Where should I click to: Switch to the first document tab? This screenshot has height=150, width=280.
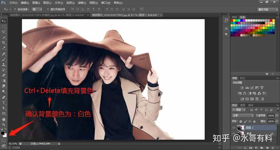[x=49, y=15]
